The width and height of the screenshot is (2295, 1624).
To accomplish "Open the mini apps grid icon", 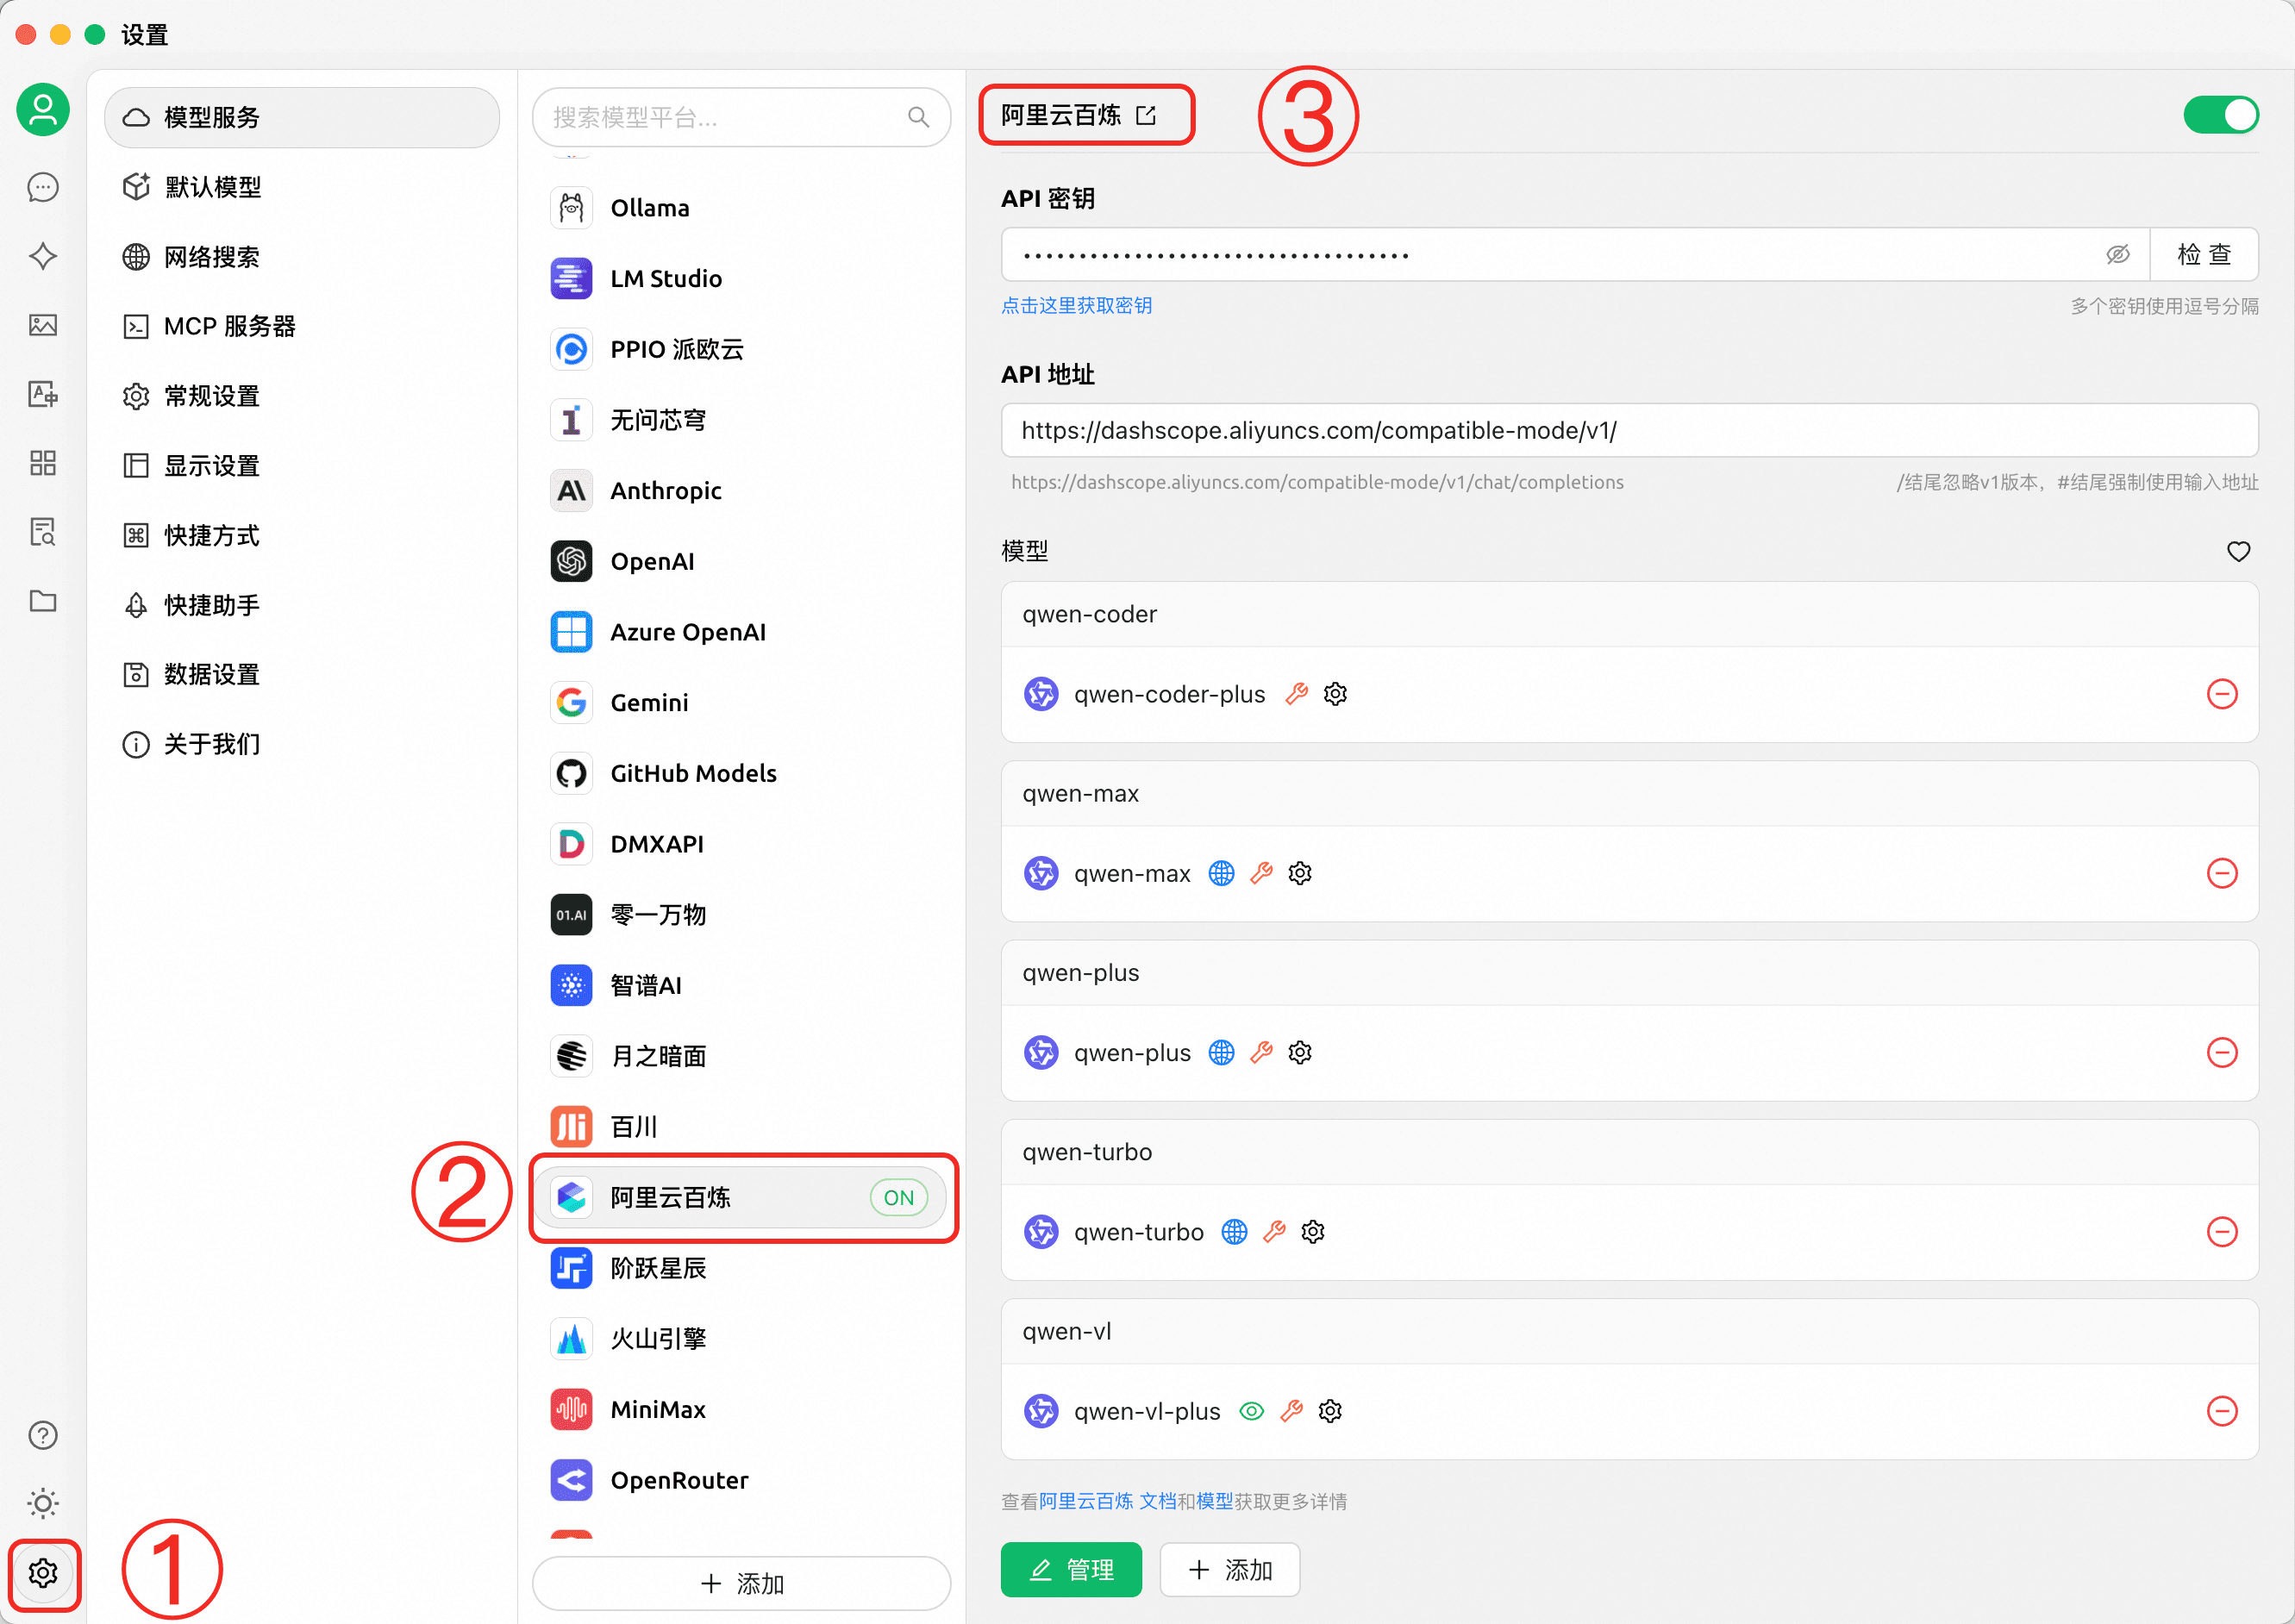I will tap(42, 463).
